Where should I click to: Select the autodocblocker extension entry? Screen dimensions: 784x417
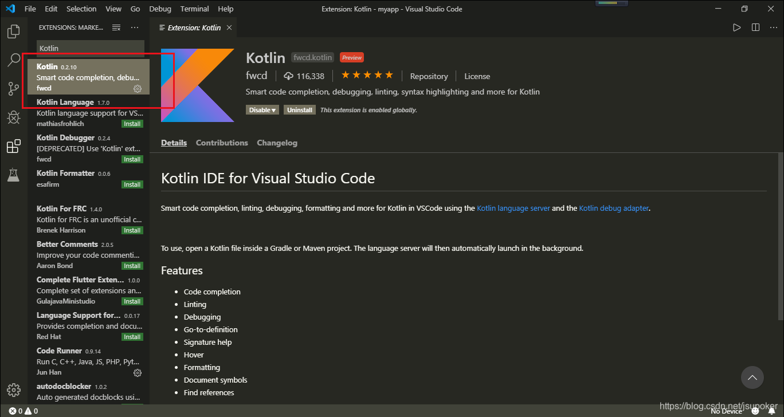89,392
